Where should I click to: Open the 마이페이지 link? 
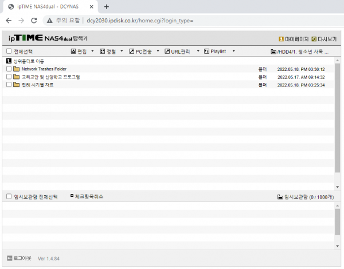click(296, 39)
